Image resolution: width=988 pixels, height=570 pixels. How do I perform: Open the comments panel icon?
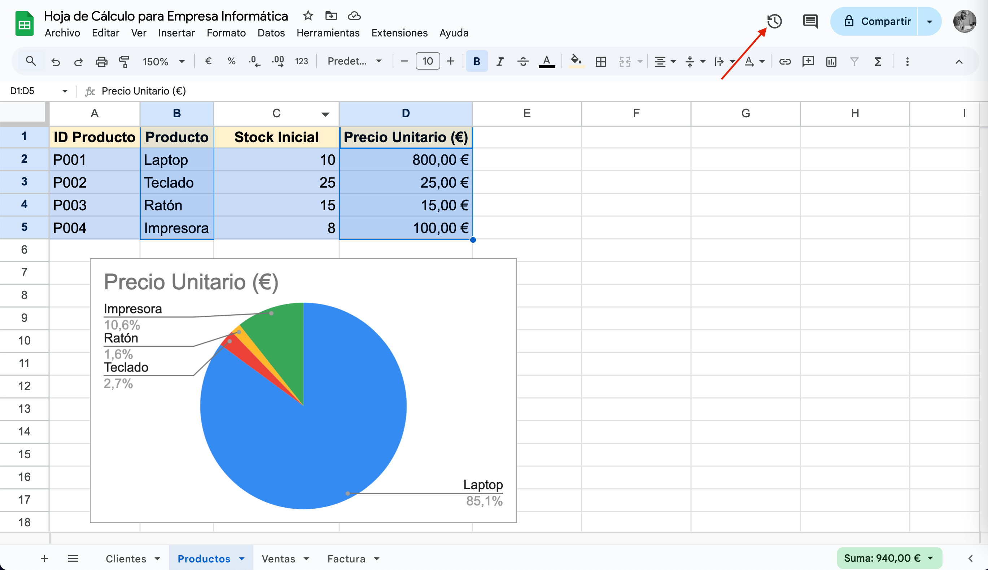[810, 21]
